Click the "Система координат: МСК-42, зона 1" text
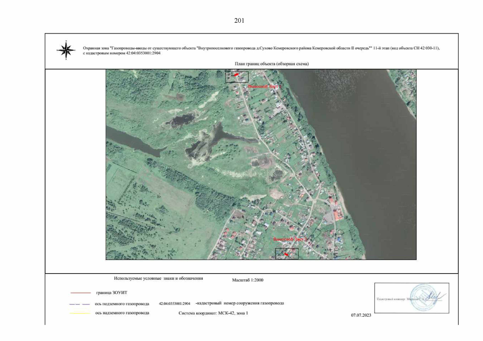The height and width of the screenshot is (341, 483). coord(213,313)
